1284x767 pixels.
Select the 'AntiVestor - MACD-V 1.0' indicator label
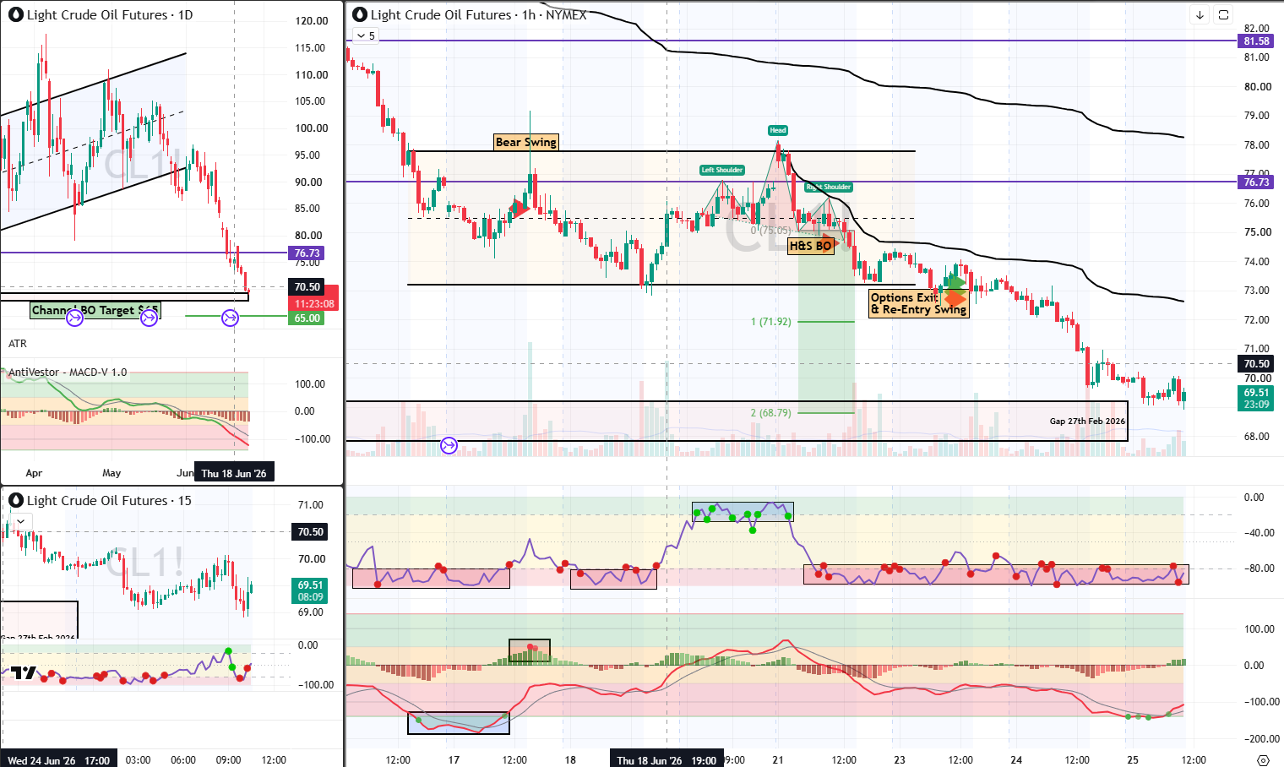(x=68, y=372)
